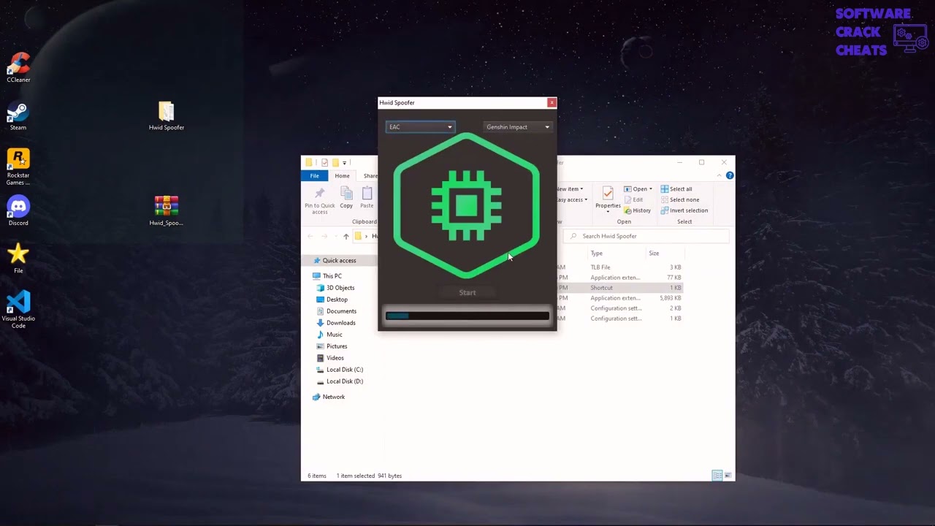Select the star-shaped File desktop icon
Screen dimensions: 935x526
click(x=18, y=259)
